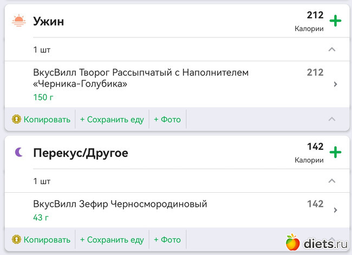Screen dimensions: 352x255
Task: Click the coin icon in Перекус/Другое's Копировать button
Action: click(x=16, y=239)
